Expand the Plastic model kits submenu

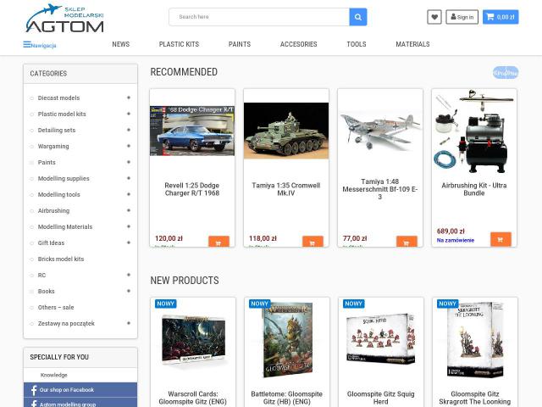[129, 114]
